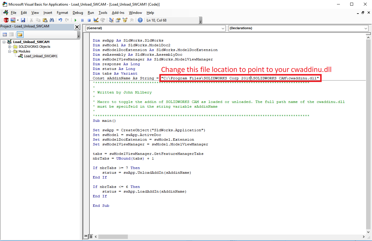The image size is (372, 241).
Task: Collapse the Load_Unload_SWCAM project node
Action: [x=4, y=42]
